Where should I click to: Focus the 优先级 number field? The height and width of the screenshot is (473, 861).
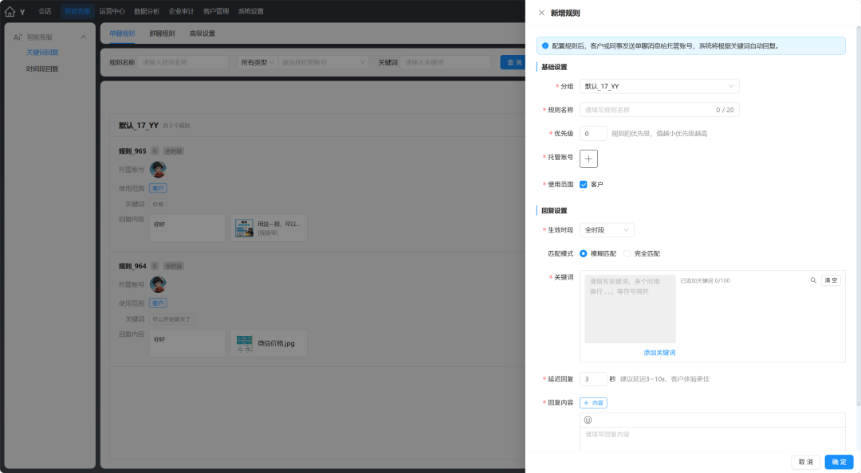coord(593,133)
